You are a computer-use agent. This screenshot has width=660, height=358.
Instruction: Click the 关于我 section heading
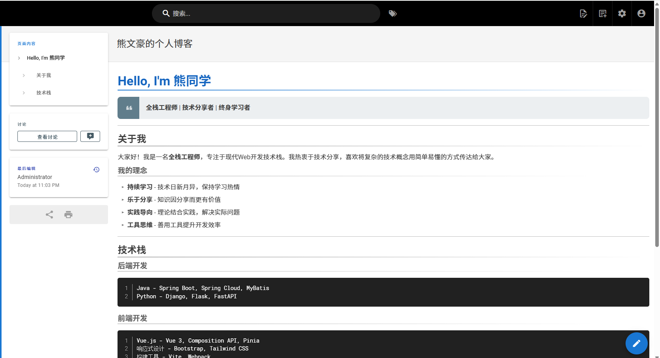point(132,139)
